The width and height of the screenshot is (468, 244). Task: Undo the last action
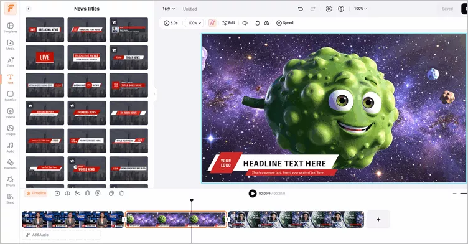(x=301, y=9)
